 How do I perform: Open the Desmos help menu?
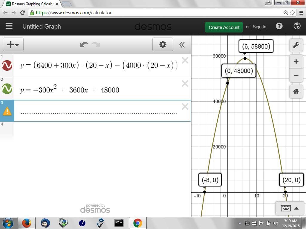[x=279, y=26]
